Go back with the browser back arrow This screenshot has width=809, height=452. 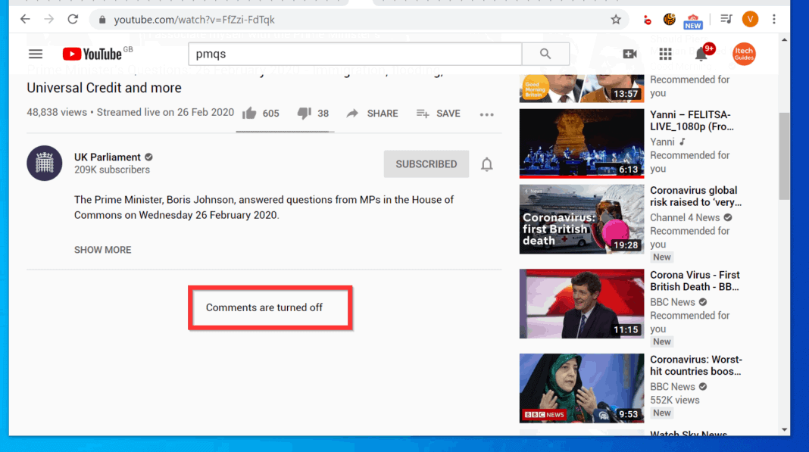click(25, 20)
